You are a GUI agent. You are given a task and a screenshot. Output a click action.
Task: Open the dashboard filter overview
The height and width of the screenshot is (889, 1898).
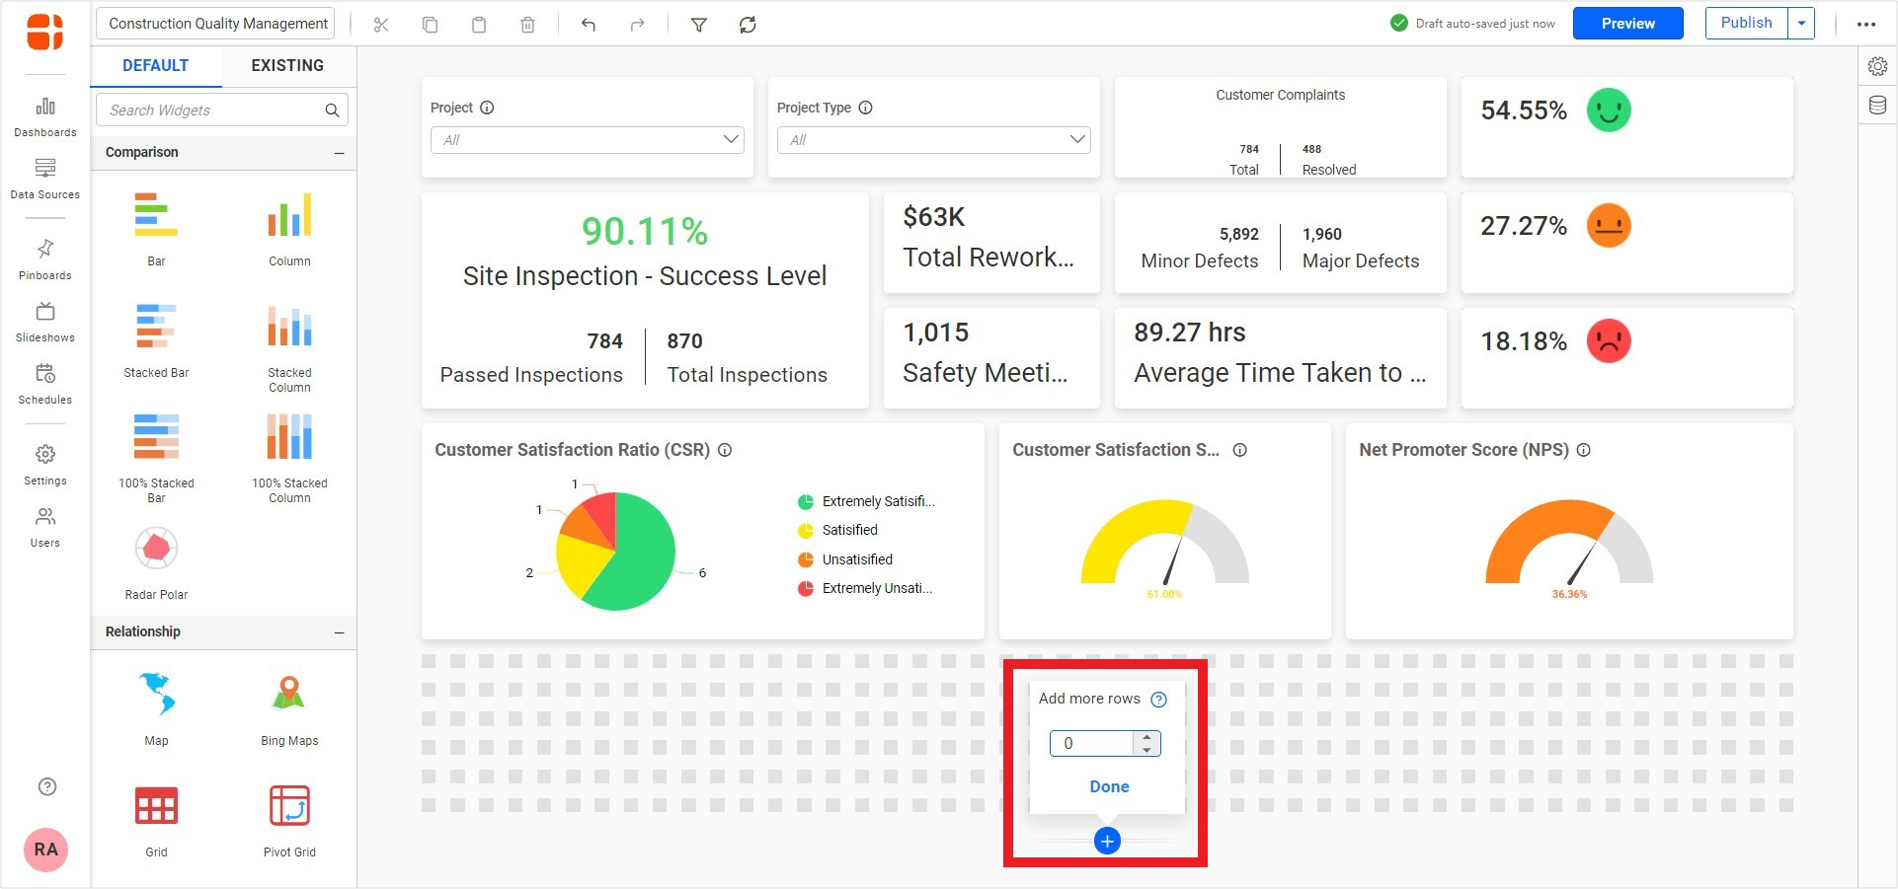tap(698, 24)
